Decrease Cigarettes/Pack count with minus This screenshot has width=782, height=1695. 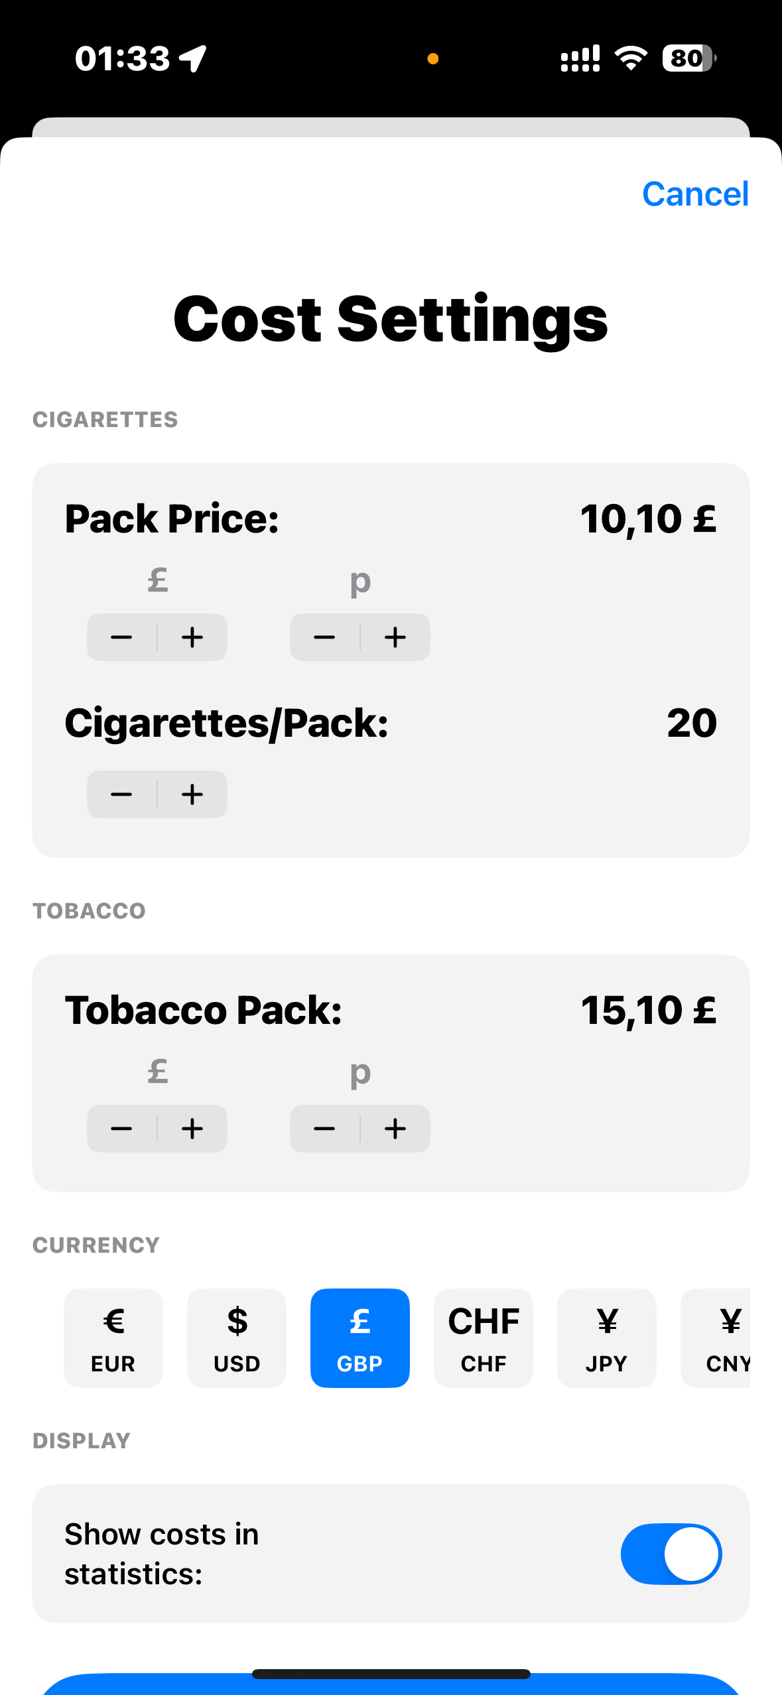[121, 794]
